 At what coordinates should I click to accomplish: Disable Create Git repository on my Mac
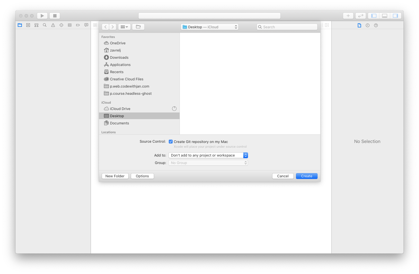[170, 141]
